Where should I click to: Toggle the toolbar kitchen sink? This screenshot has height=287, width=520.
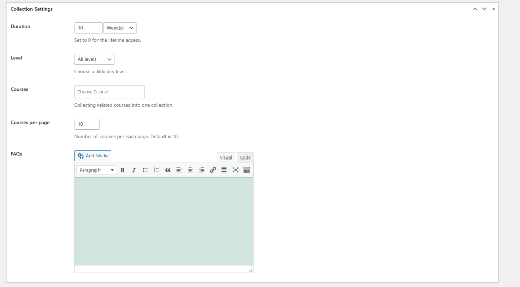click(247, 170)
